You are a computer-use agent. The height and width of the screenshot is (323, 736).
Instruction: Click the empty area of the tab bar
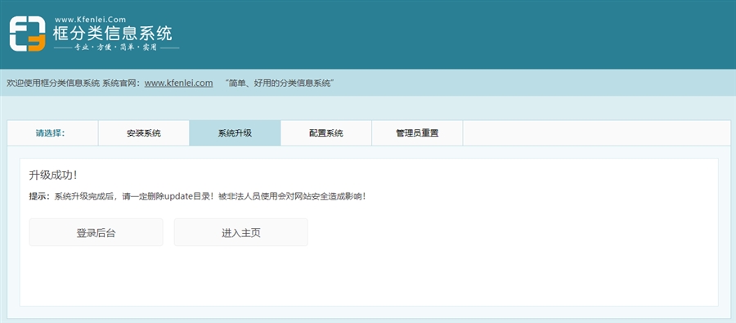[x=597, y=133]
